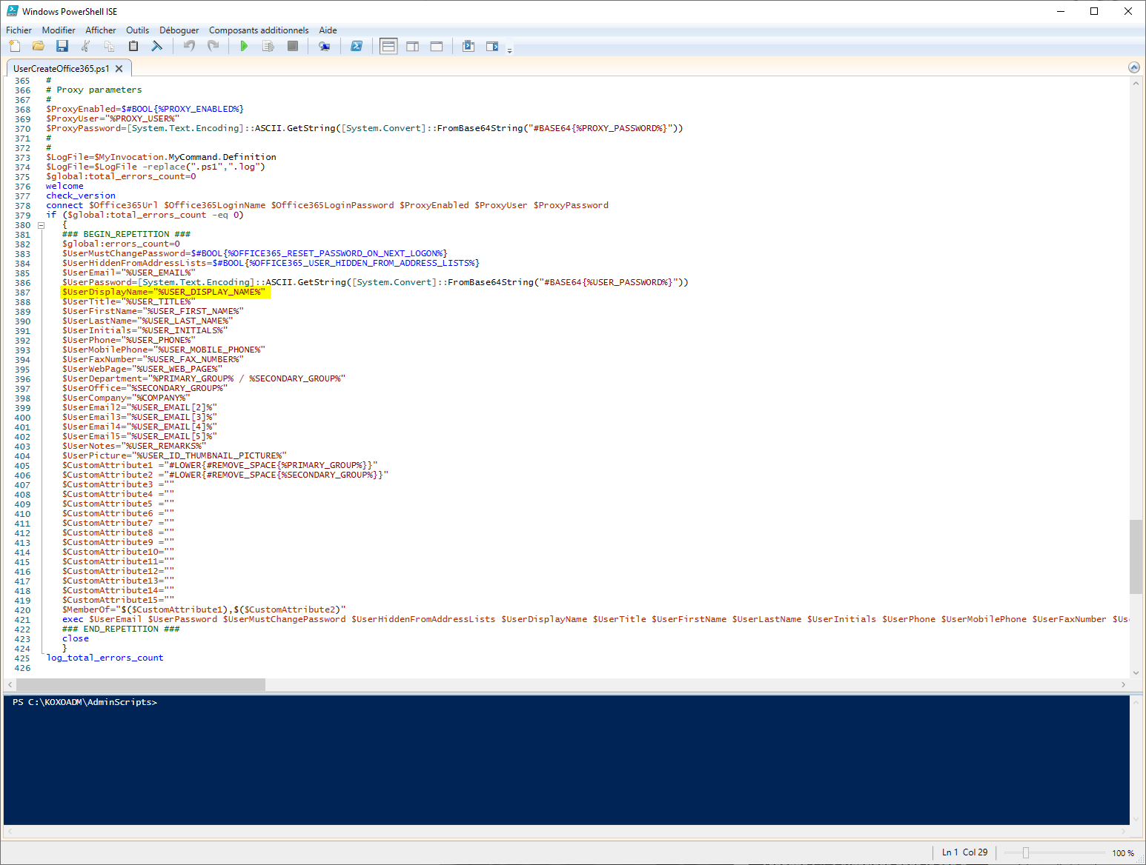Click the 'connect $Office365Url' line
Image resolution: width=1146 pixels, height=865 pixels.
point(327,205)
